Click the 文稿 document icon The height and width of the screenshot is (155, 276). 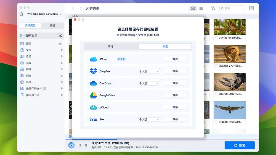pyautogui.click(x=22, y=50)
